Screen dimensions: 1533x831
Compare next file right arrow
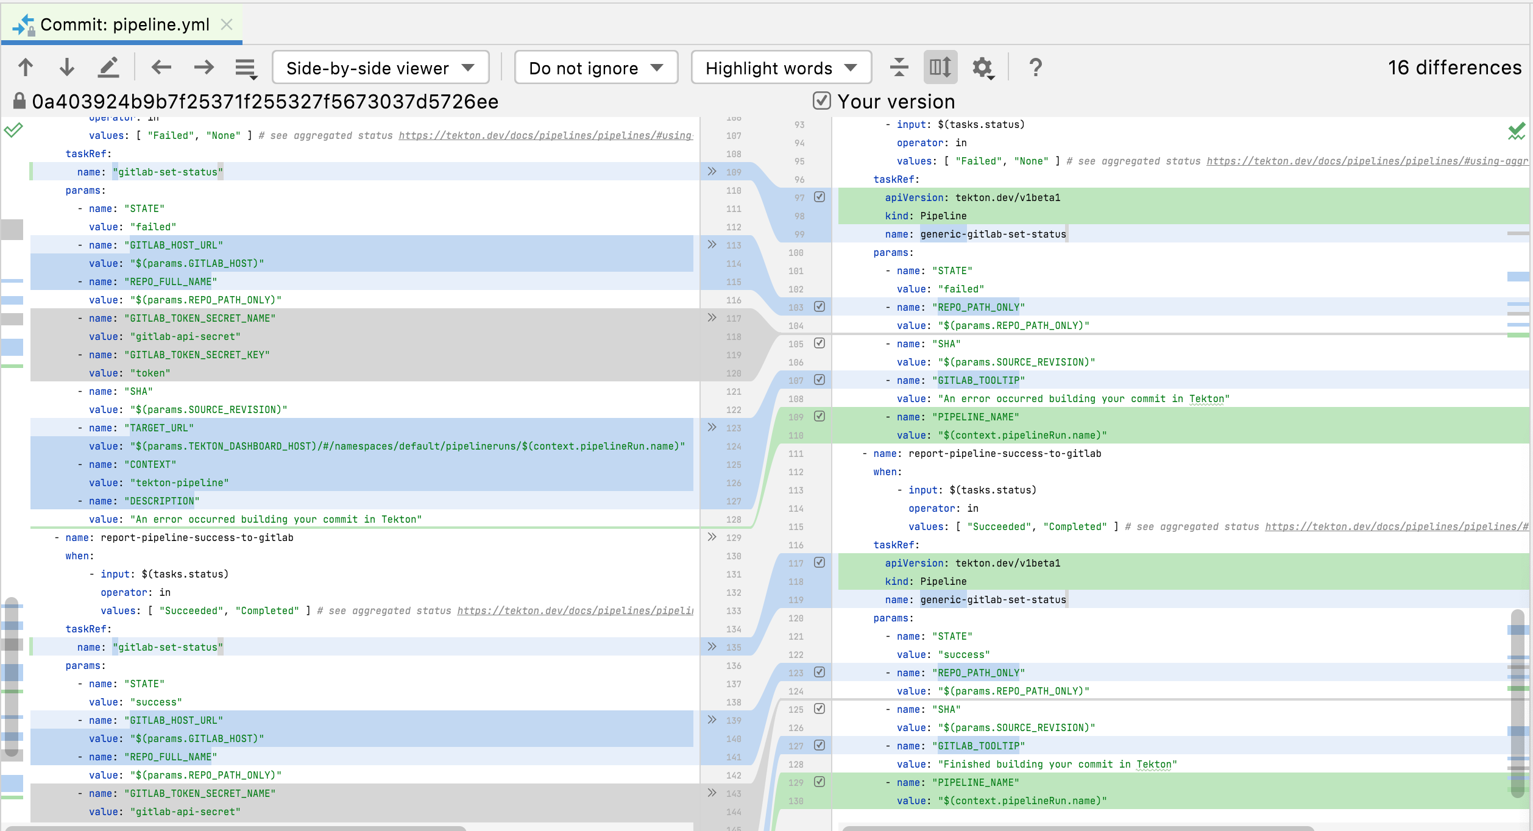coord(204,68)
